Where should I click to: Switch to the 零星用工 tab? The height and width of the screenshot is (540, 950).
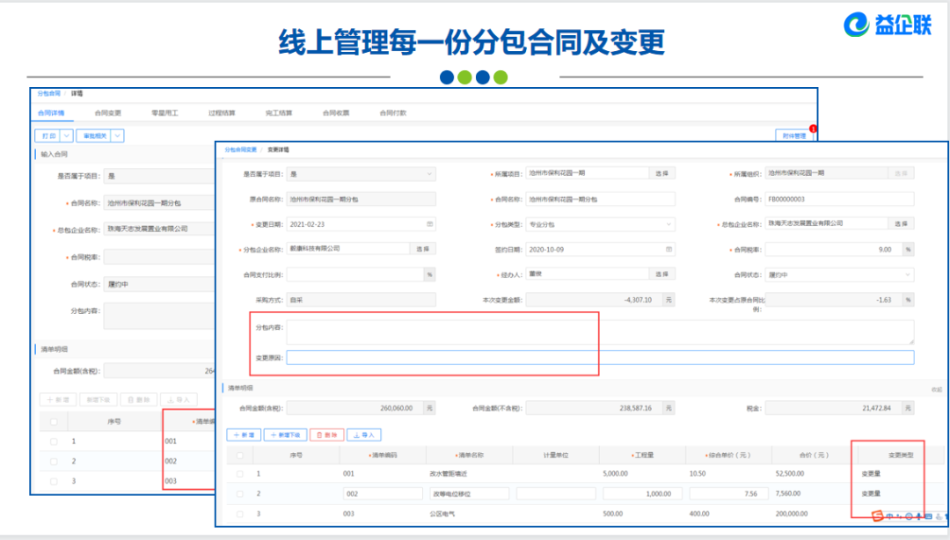pyautogui.click(x=164, y=113)
